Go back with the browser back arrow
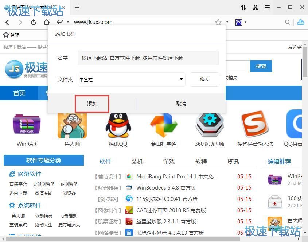The height and width of the screenshot is (242, 308). click(7, 22)
